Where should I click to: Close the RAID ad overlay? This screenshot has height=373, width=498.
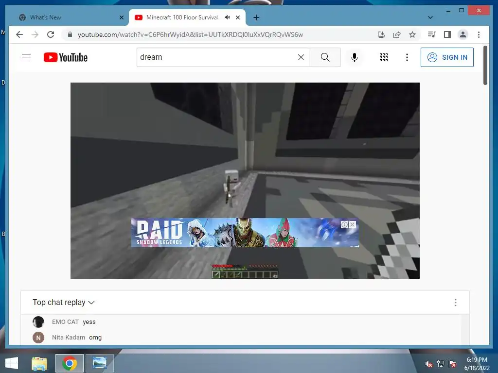352,224
